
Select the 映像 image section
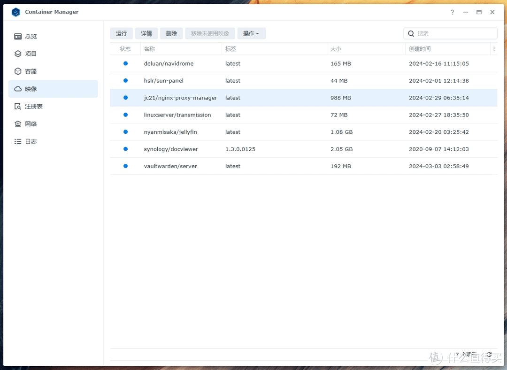[53, 89]
